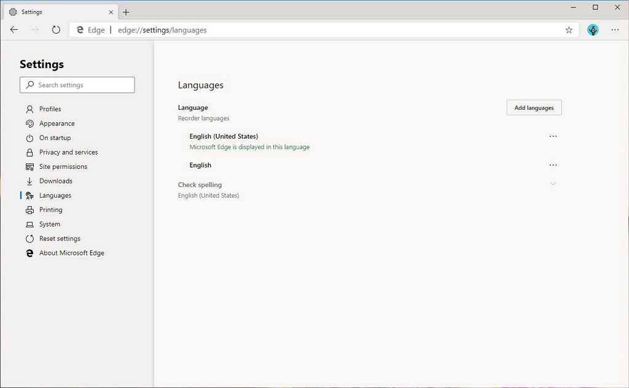The image size is (629, 388).
Task: Click the forward navigation arrow
Action: 35,29
